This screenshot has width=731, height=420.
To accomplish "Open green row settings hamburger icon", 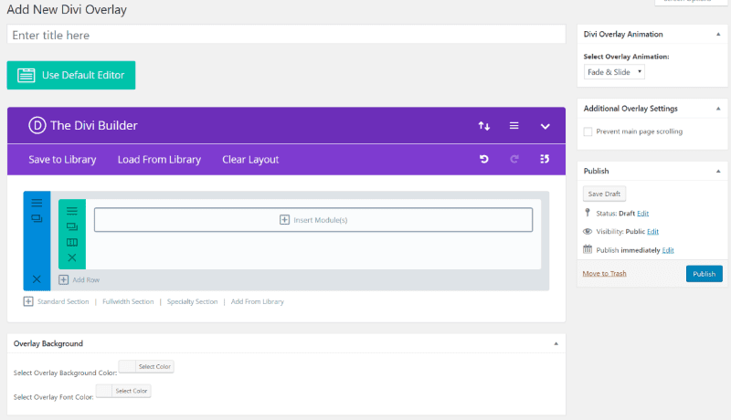I will 72,211.
